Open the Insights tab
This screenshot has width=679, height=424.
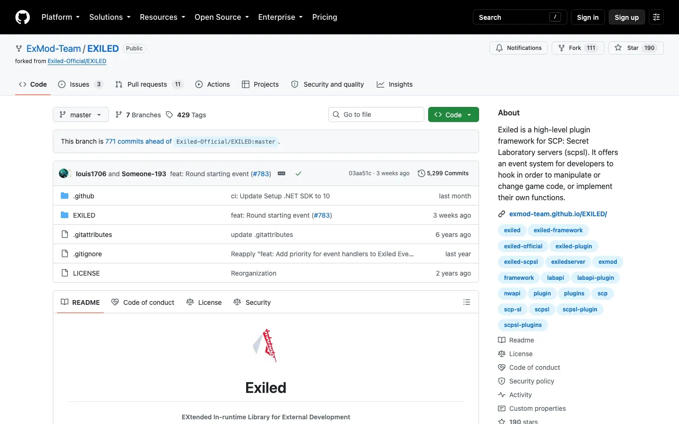pos(395,84)
